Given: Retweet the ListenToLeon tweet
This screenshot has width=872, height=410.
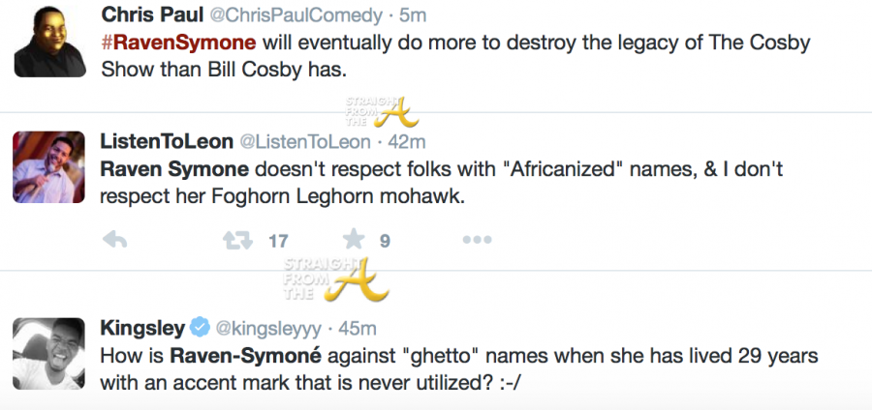Looking at the screenshot, I should [x=238, y=241].
